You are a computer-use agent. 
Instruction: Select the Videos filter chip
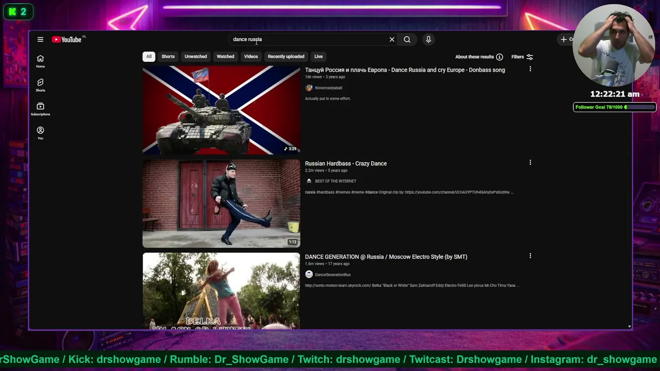pyautogui.click(x=251, y=57)
